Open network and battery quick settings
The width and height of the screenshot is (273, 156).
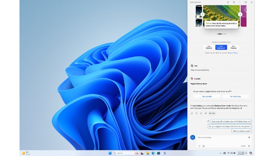pyautogui.click(x=231, y=153)
